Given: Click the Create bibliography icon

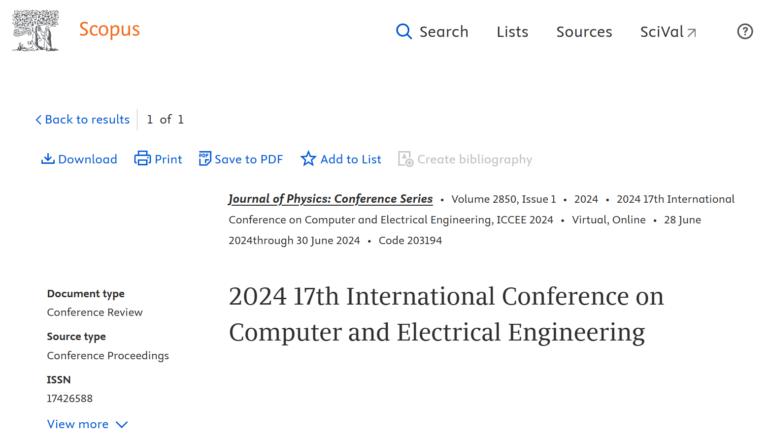Looking at the screenshot, I should (405, 159).
